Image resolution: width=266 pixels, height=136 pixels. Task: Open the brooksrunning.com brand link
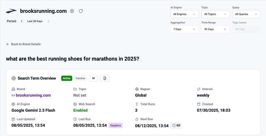pos(33,95)
